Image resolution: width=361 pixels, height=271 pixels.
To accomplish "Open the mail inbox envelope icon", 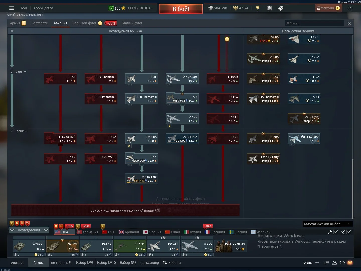I will 350,263.
